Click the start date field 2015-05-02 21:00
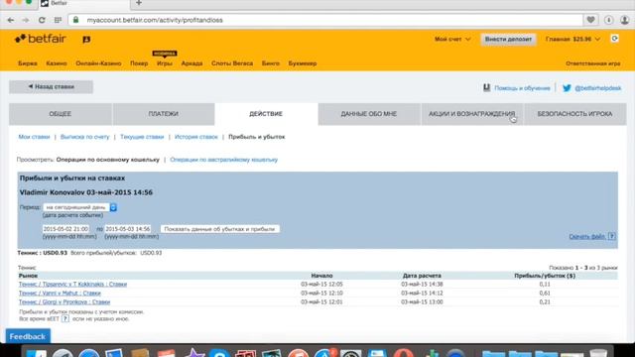 [65, 229]
